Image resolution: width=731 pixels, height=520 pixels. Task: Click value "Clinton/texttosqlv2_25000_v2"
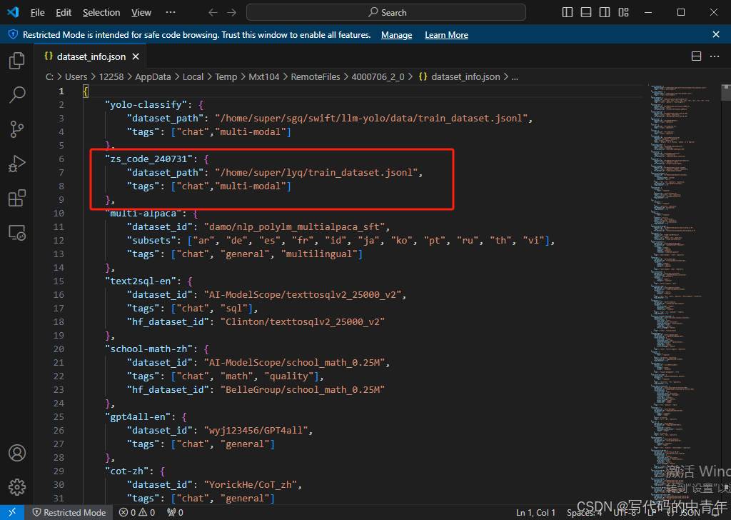[303, 322]
